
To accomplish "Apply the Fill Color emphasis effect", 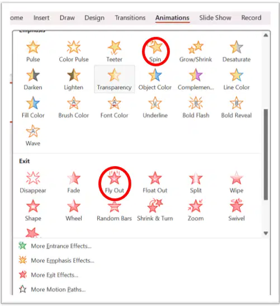I will point(33,108).
